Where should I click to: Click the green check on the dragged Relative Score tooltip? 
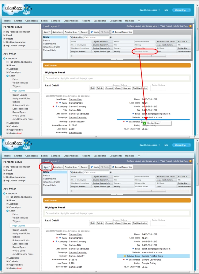point(145,123)
